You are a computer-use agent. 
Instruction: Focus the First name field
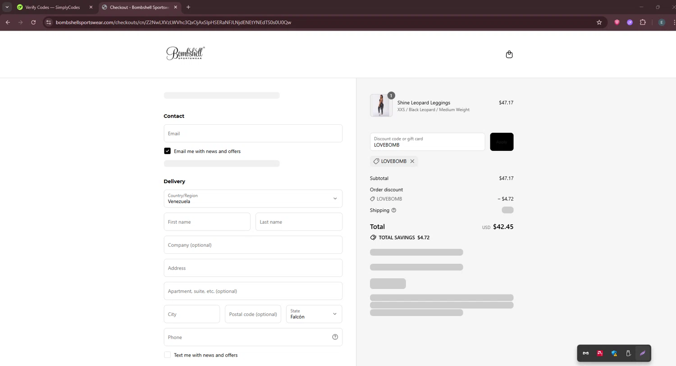click(207, 222)
